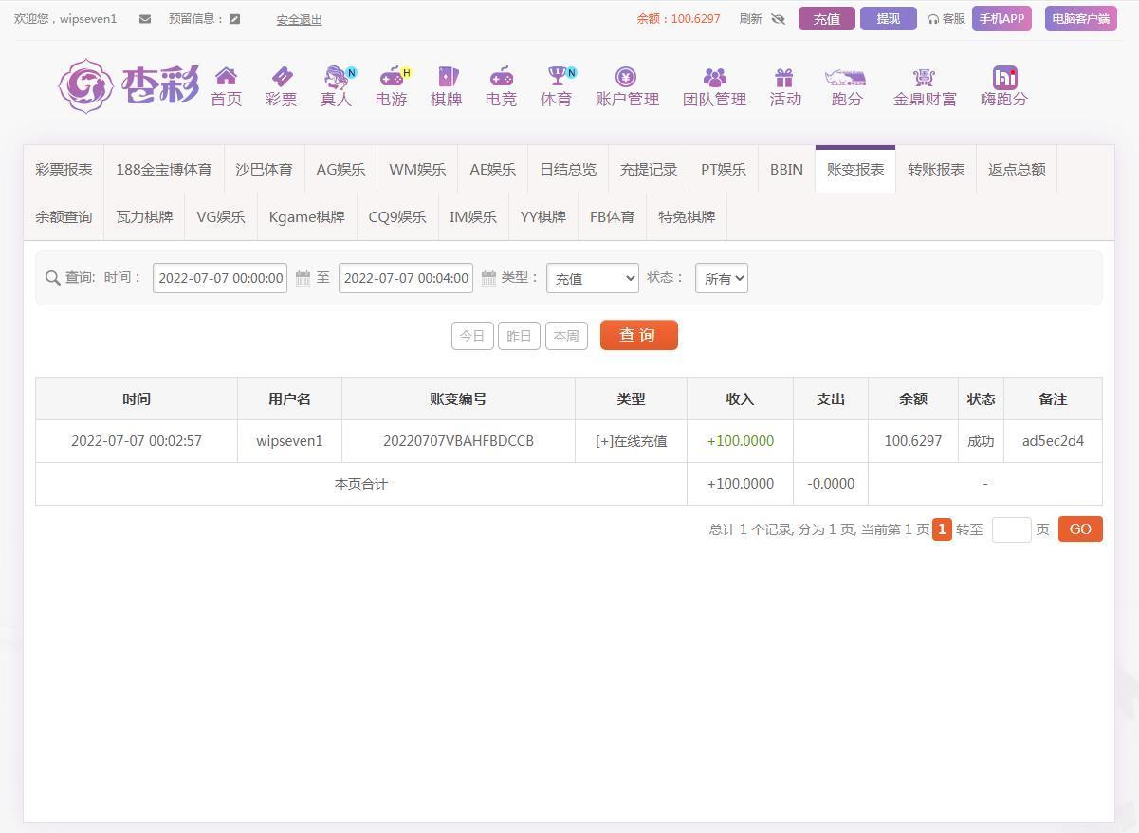
Task: Open the start time calendar icon
Action: (x=303, y=278)
